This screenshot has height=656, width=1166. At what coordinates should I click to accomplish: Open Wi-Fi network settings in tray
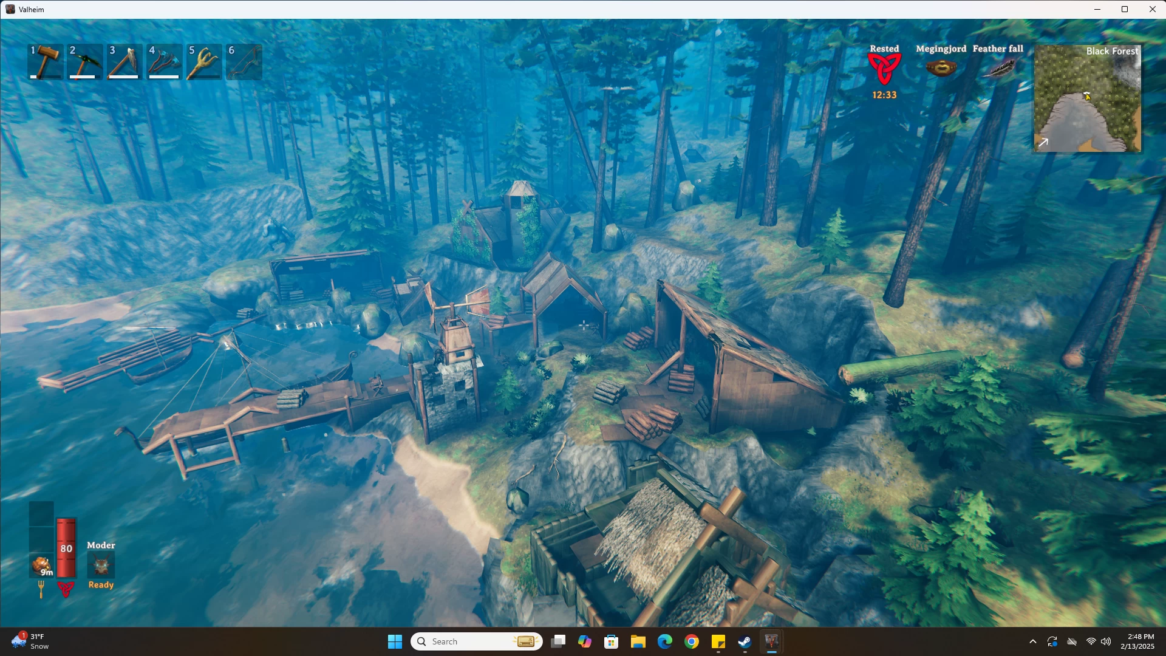(1091, 641)
